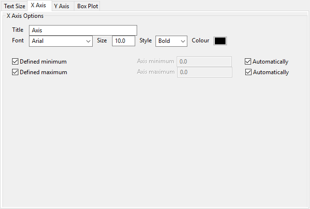
Task: Disable Automatically for Axis maximum
Action: [x=248, y=72]
